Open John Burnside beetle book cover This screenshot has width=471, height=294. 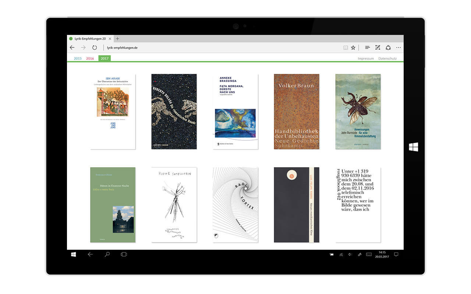(358, 112)
